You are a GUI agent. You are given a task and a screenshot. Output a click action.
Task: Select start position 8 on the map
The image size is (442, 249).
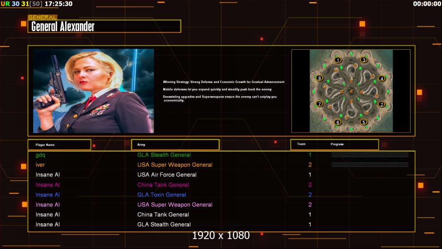tap(319, 78)
